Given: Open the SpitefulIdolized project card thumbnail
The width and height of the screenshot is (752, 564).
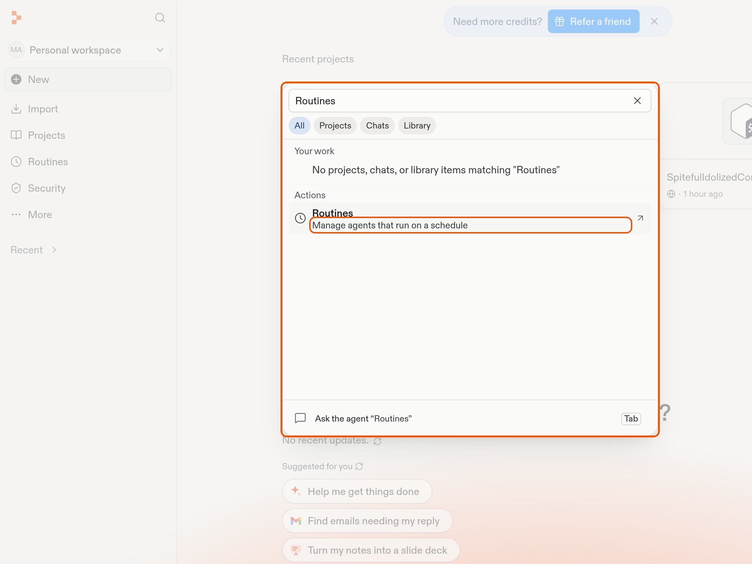Looking at the screenshot, I should click(x=738, y=121).
